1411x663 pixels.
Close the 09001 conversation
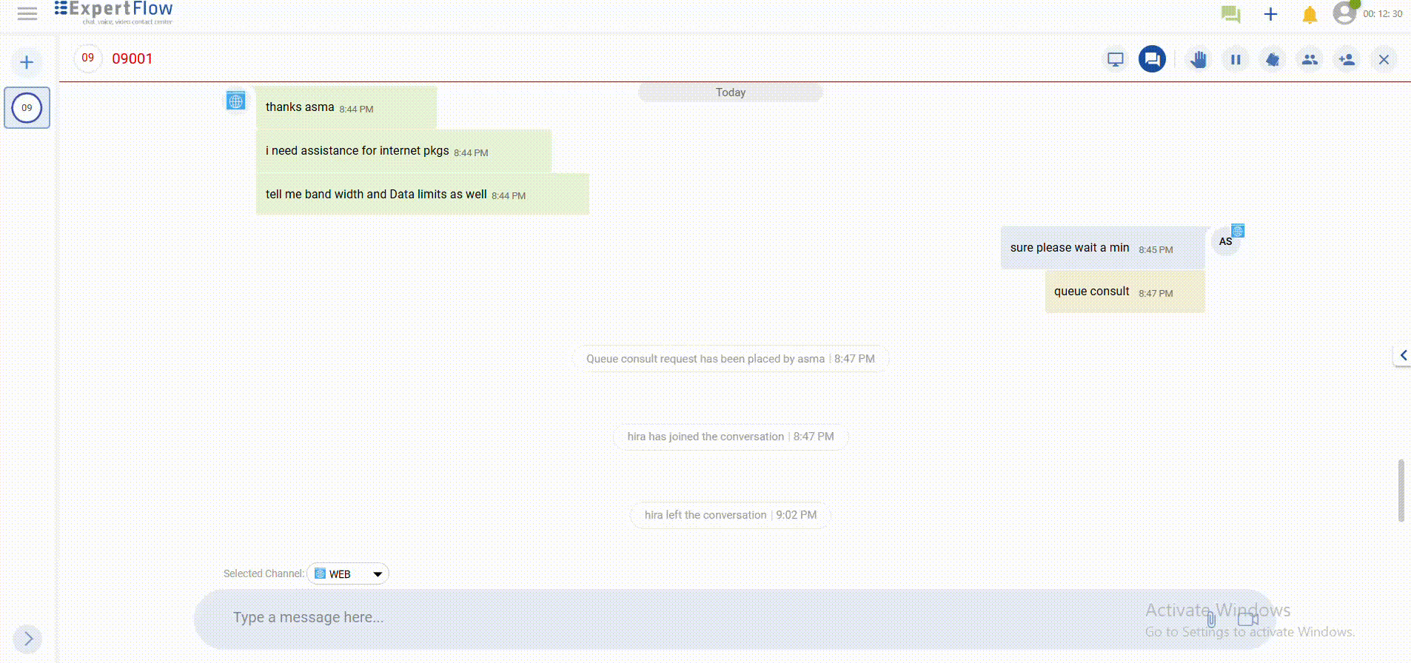pos(1384,59)
